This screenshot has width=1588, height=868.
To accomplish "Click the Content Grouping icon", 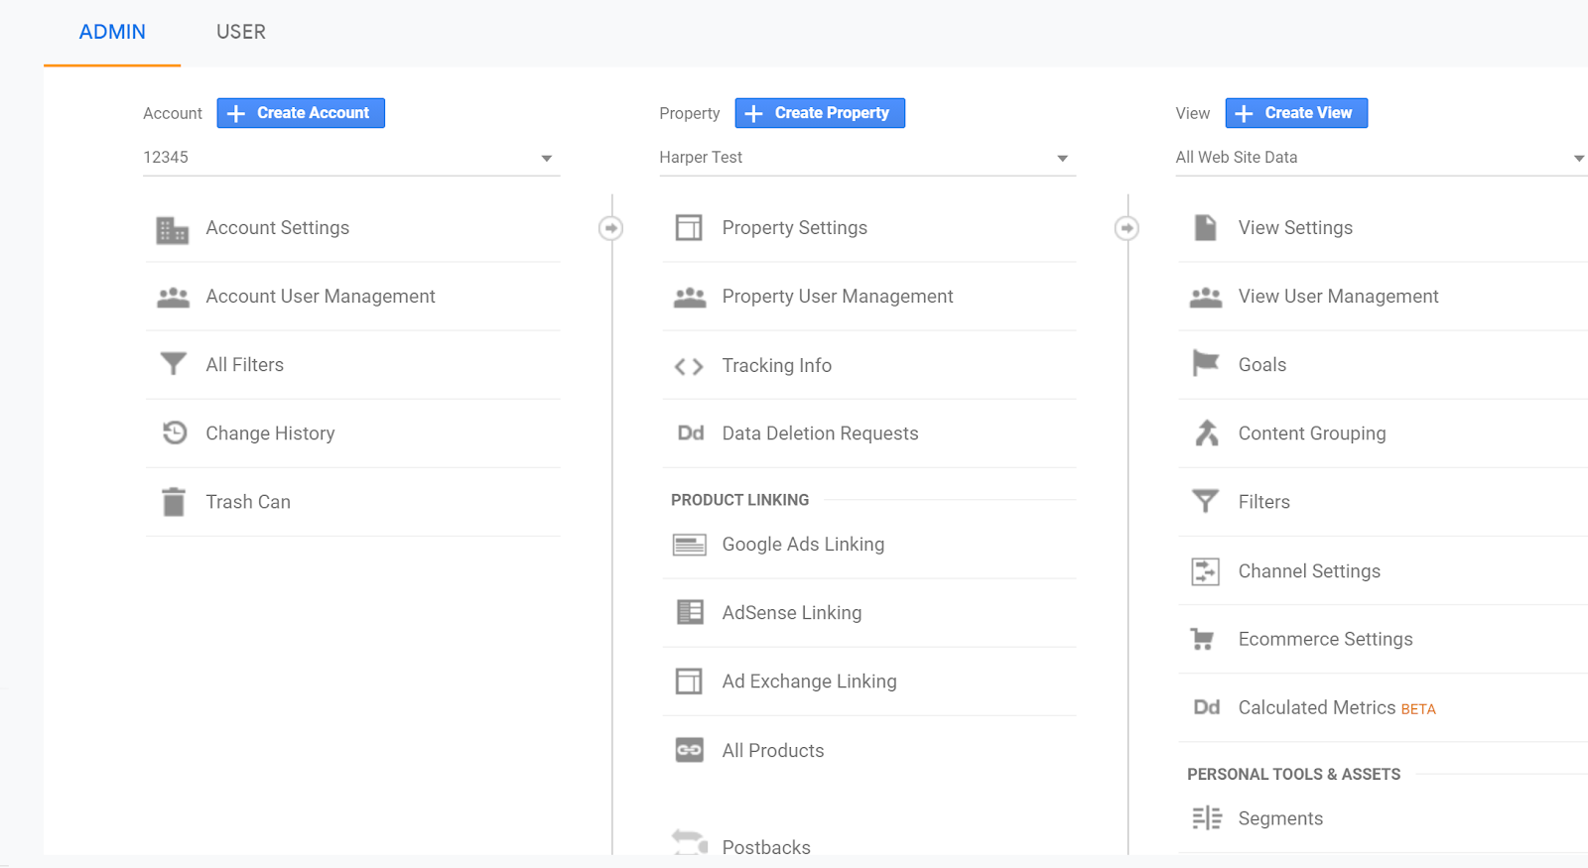I will click(1206, 433).
